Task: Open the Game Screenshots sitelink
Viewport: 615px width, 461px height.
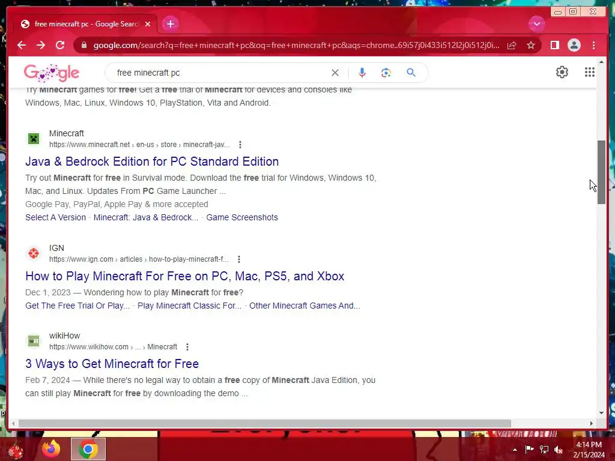Action: 242,217
